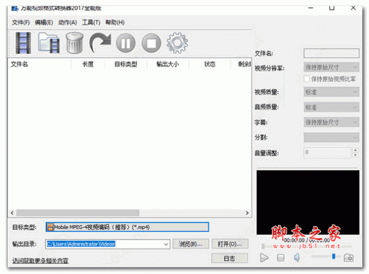Click the add video filmstrip icon
Image resolution: width=369 pixels, height=274 pixels.
pyautogui.click(x=23, y=43)
